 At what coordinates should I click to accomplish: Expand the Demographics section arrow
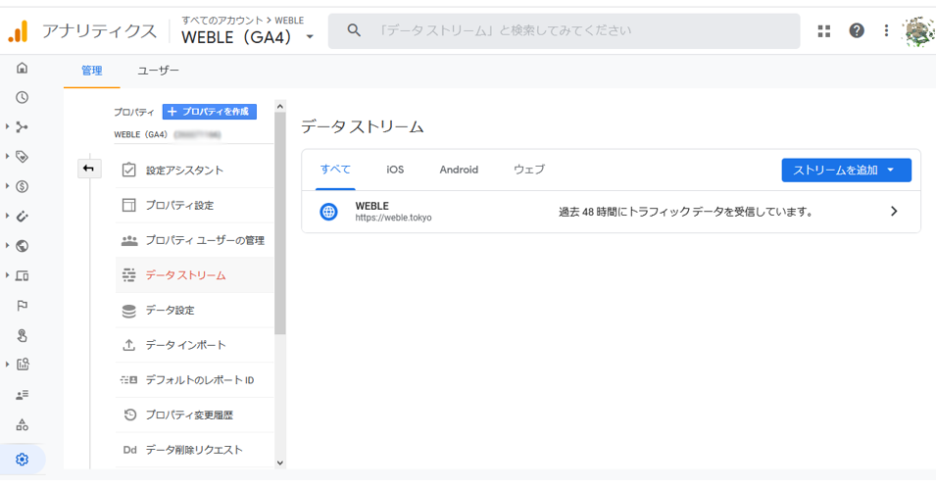tap(7, 245)
